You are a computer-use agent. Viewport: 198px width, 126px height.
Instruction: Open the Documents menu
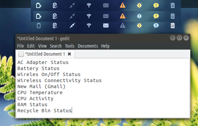[88, 46]
